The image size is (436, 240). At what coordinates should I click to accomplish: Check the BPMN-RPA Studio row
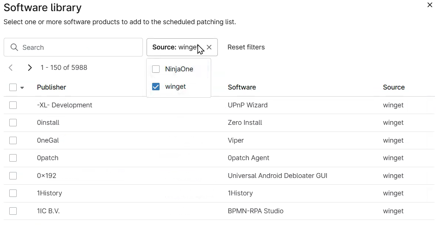tap(13, 211)
